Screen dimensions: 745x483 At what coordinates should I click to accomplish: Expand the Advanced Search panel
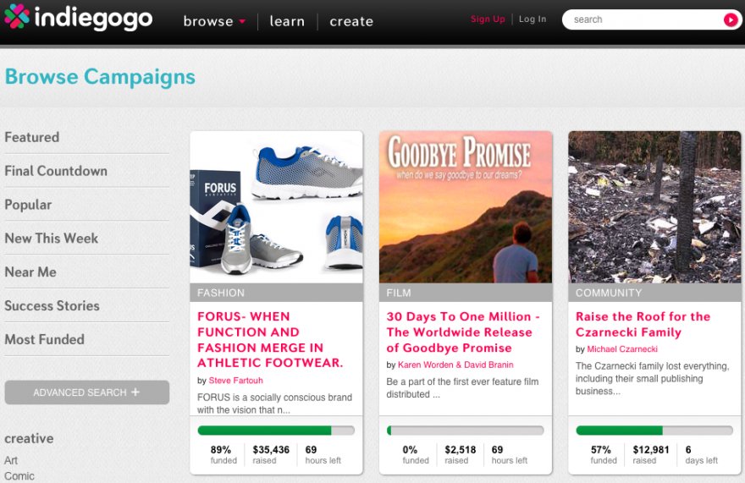86,392
